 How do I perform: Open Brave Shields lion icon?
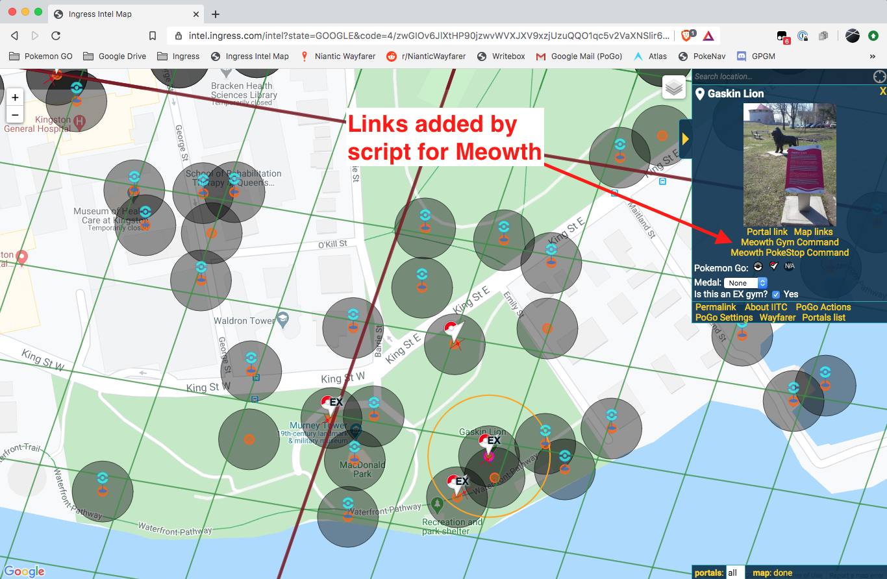[687, 36]
